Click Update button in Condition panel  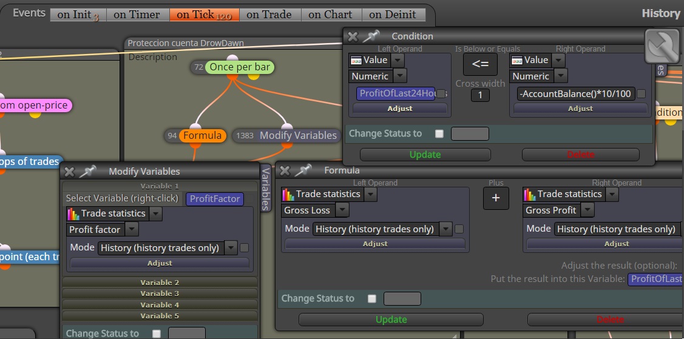coord(425,155)
